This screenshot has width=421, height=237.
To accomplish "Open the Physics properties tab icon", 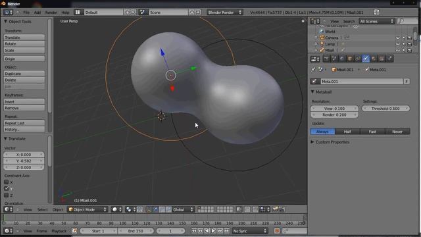I will tap(389, 59).
